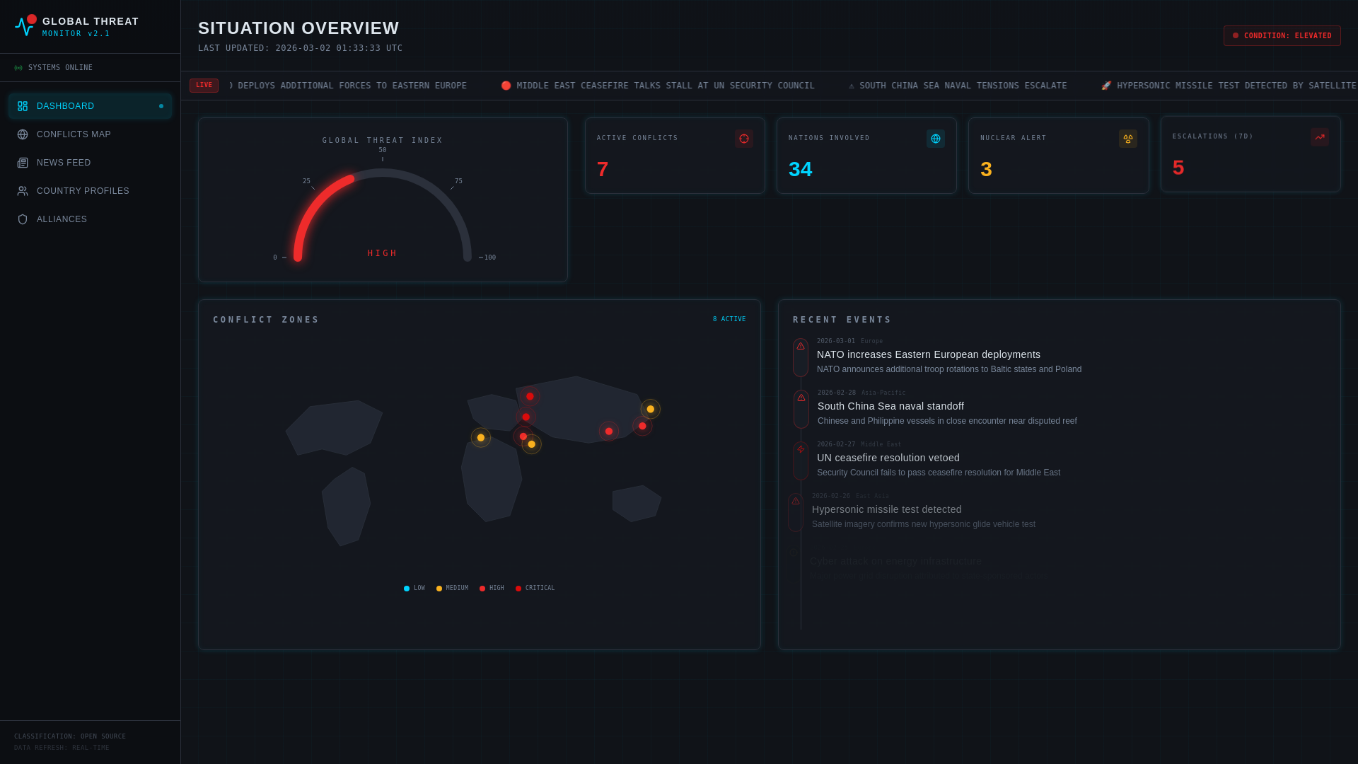Click the Dashboard grid icon
This screenshot has height=764, width=1358.
click(23, 106)
